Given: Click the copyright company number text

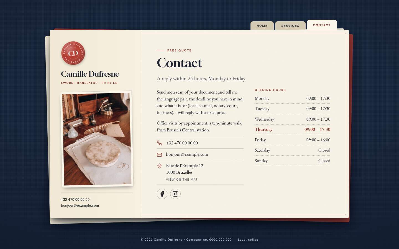Looking at the screenshot, I should 186,240.
